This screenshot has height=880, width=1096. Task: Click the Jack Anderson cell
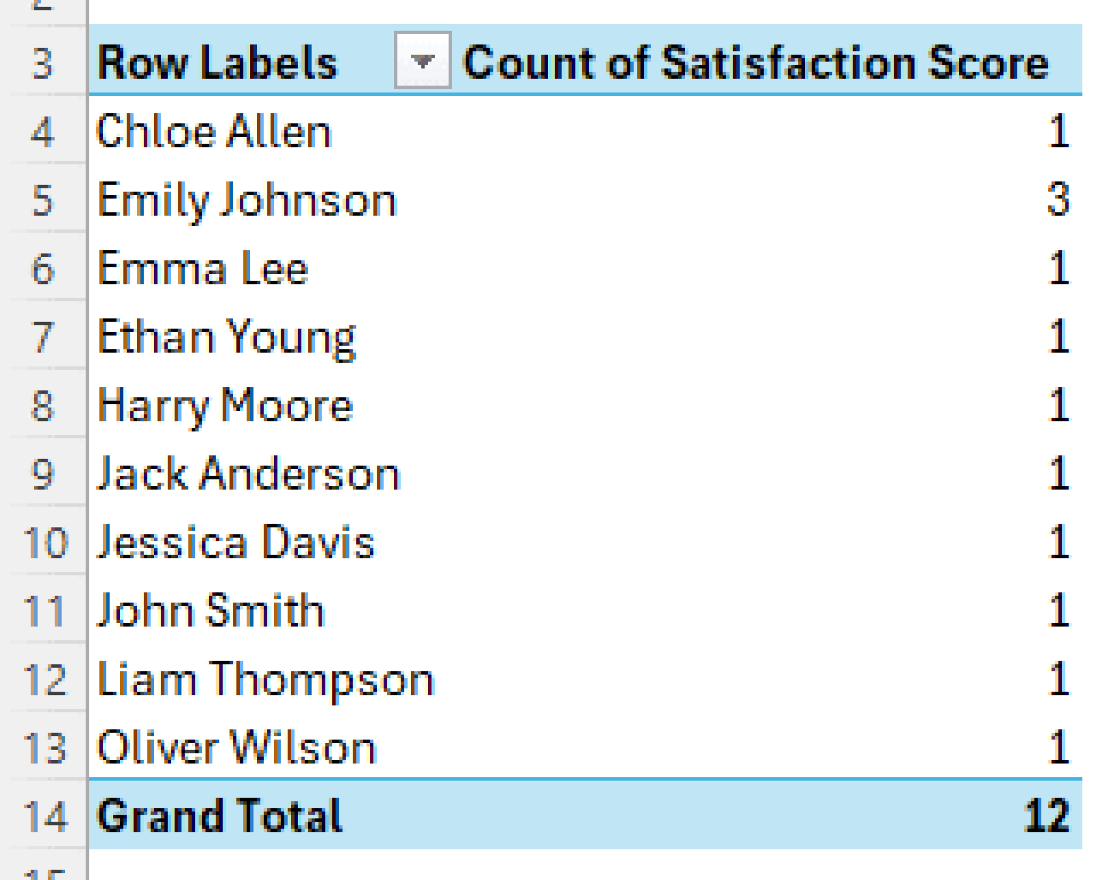point(248,474)
